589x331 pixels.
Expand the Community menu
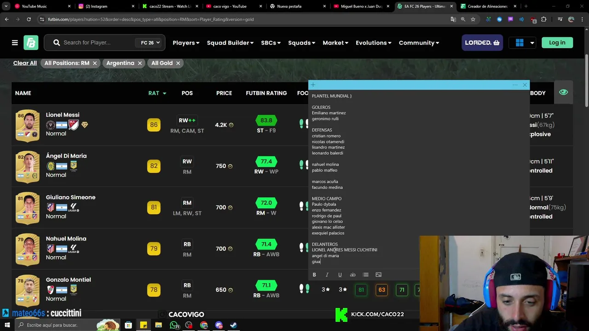click(x=419, y=43)
